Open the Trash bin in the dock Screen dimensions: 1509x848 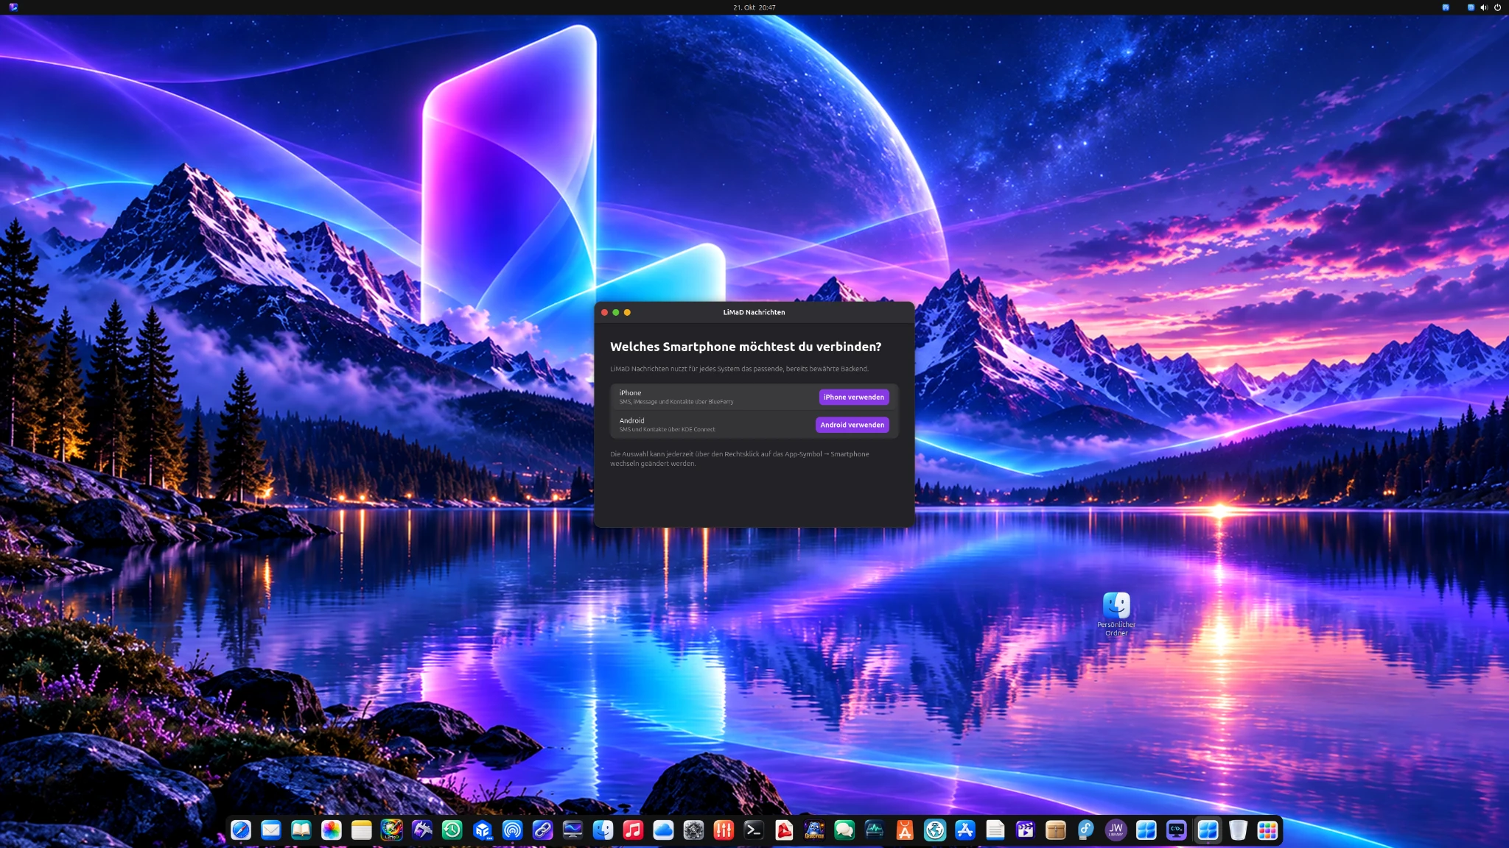pyautogui.click(x=1238, y=830)
